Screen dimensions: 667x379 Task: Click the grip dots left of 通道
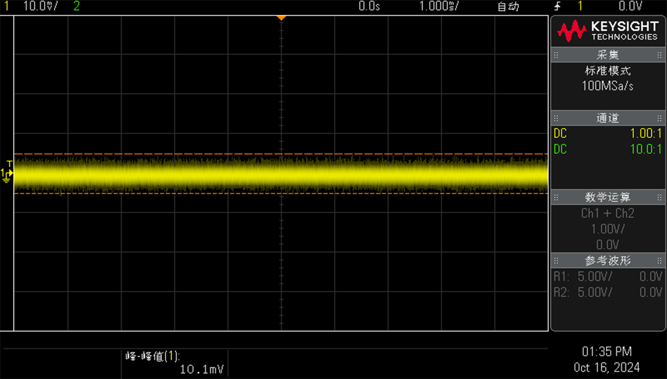point(557,118)
